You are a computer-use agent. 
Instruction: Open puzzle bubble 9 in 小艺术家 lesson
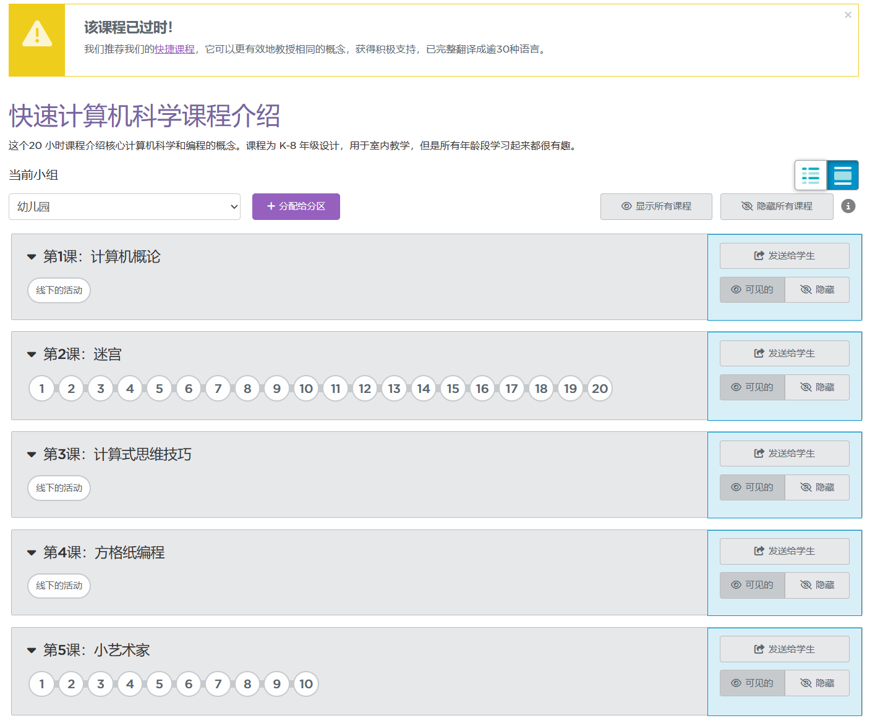(x=277, y=684)
